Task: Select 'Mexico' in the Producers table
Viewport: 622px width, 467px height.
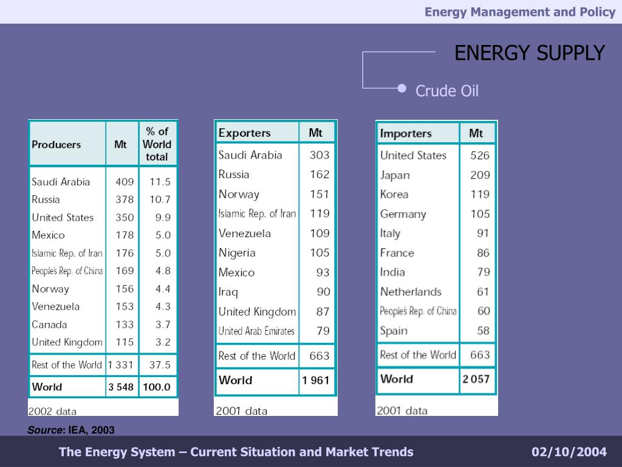Action: [48, 235]
